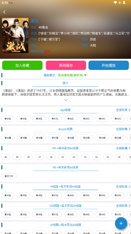Play episode 31 on PP线路

click(108, 157)
